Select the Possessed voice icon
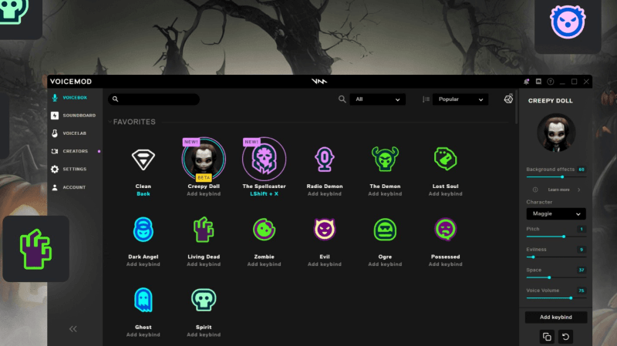This screenshot has width=617, height=346. 446,229
